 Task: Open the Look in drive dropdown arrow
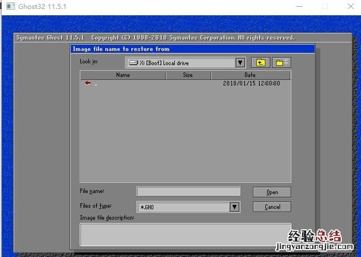pos(240,63)
